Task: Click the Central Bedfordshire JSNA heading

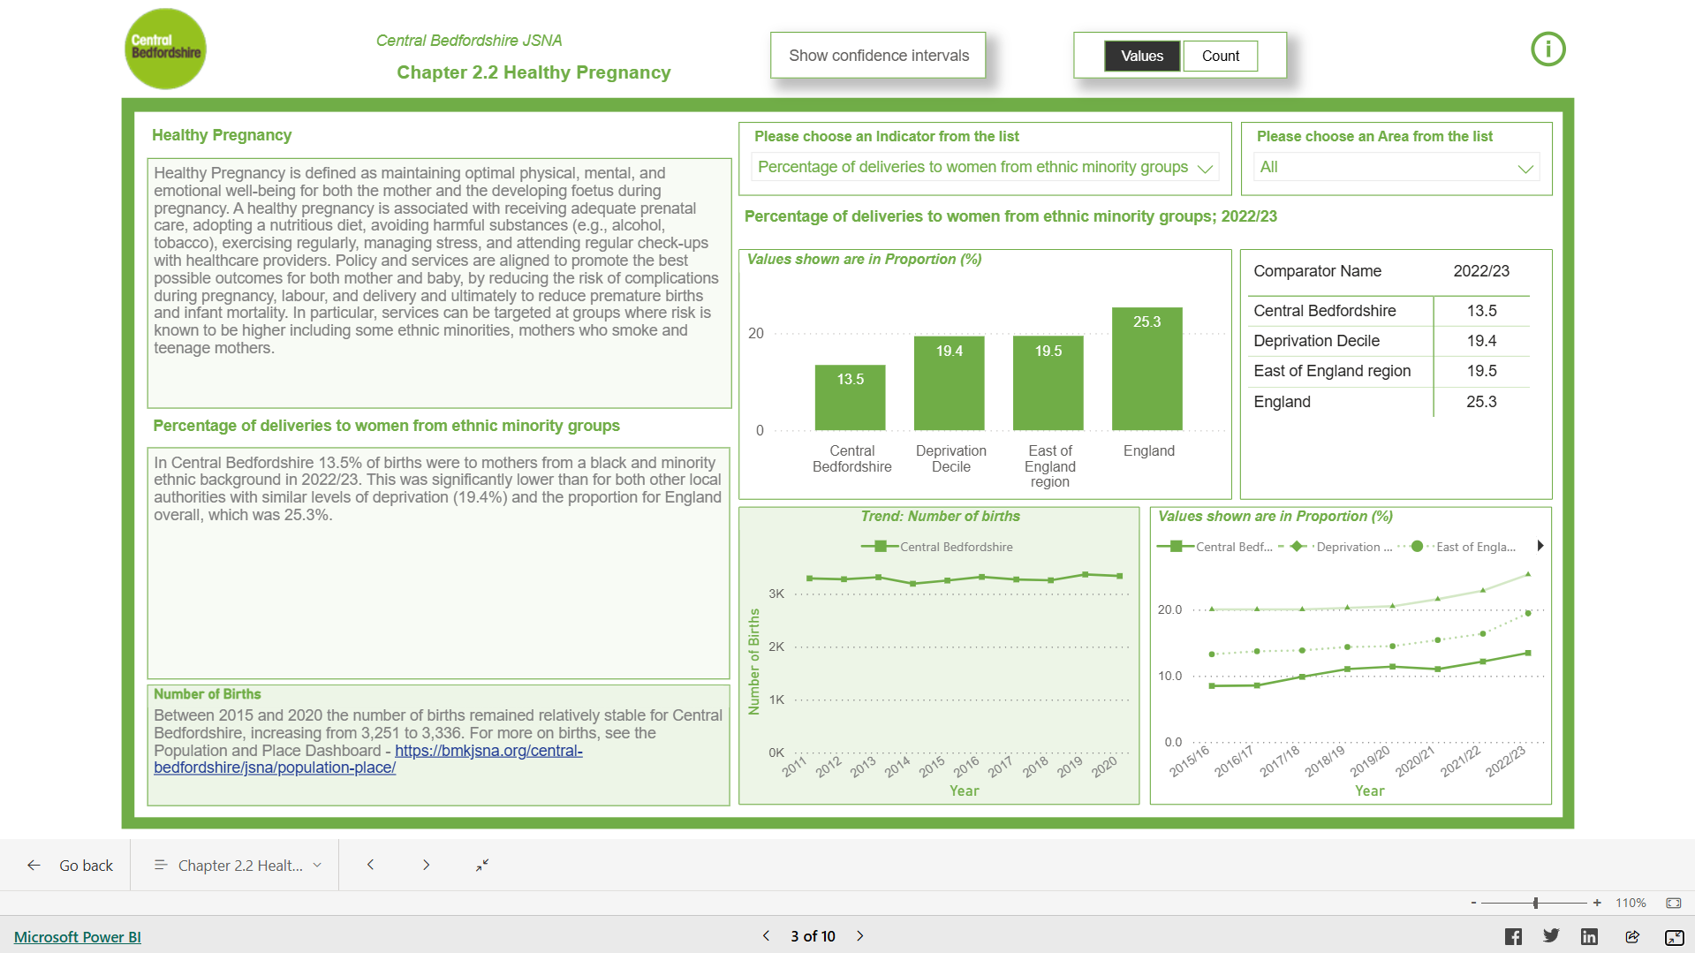Action: pyautogui.click(x=469, y=41)
